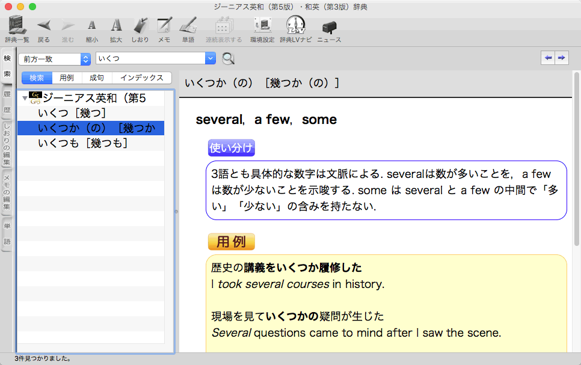581x365 pixels.
Task: Click the 単語 wordbook icon
Action: tap(188, 26)
